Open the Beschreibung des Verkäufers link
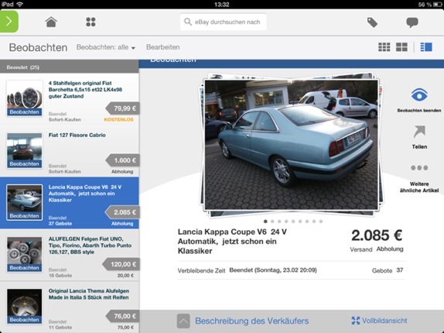Image resolution: width=444 pixels, height=333 pixels. pyautogui.click(x=251, y=321)
